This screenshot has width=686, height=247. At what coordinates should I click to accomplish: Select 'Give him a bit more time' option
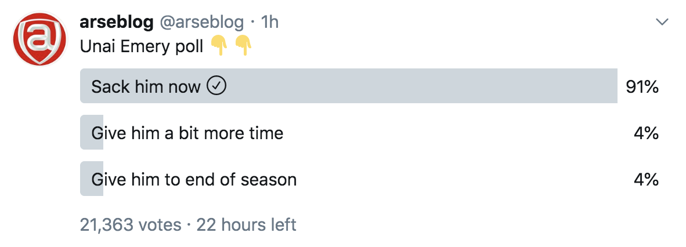click(187, 132)
